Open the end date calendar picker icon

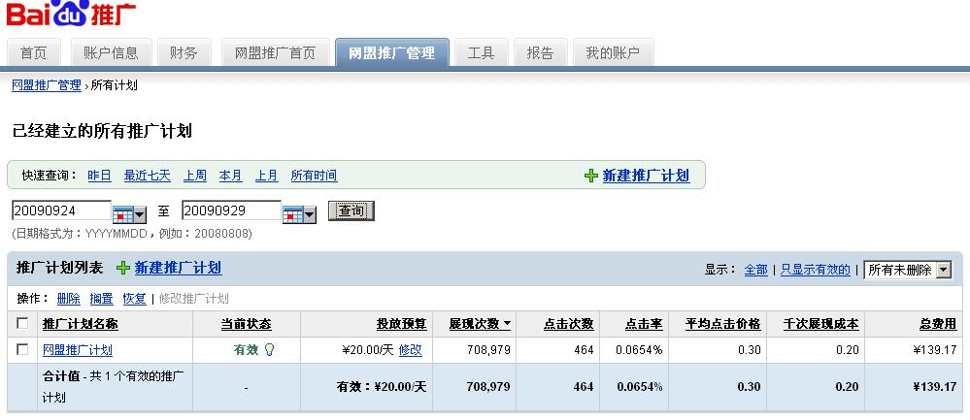pos(300,211)
